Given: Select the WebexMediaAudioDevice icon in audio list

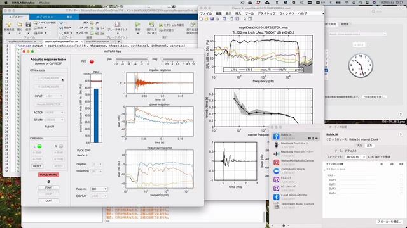Looking at the screenshot, I should pyautogui.click(x=277, y=162).
